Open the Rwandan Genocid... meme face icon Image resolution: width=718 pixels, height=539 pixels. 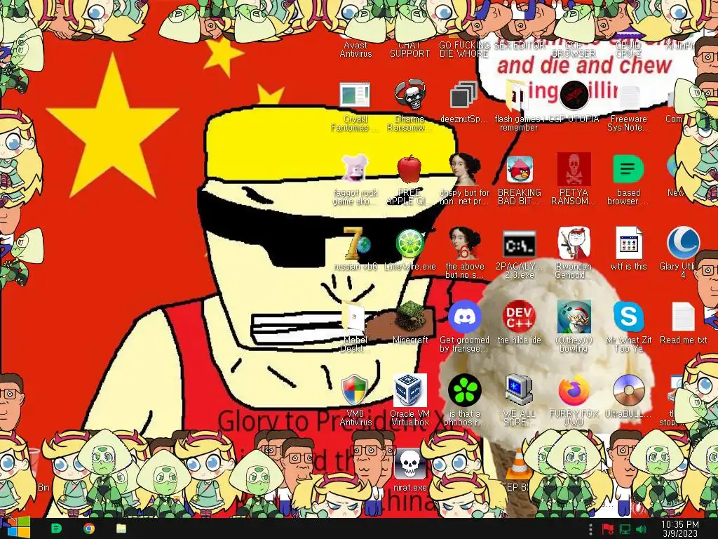574,243
